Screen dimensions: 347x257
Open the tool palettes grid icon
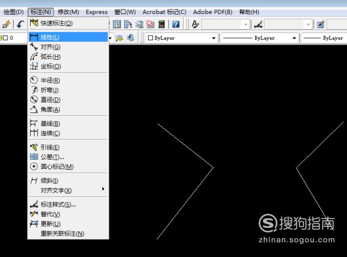(117, 24)
